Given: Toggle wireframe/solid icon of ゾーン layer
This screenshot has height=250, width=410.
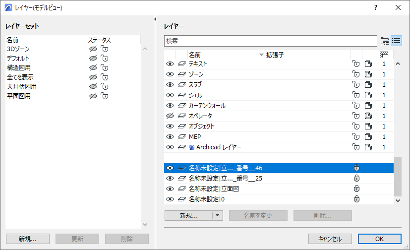Looking at the screenshot, I should click(368, 74).
